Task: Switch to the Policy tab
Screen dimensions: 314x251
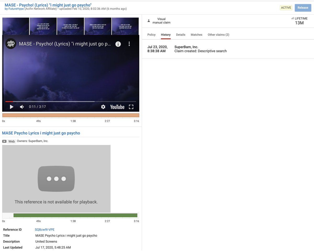Action: (x=151, y=35)
